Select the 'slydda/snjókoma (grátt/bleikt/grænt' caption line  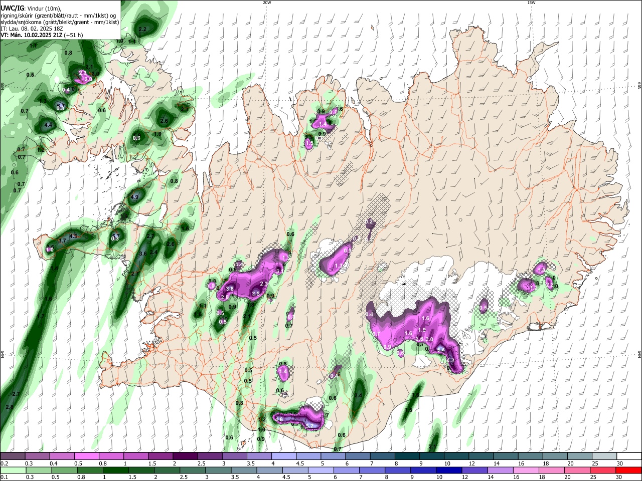(x=60, y=22)
